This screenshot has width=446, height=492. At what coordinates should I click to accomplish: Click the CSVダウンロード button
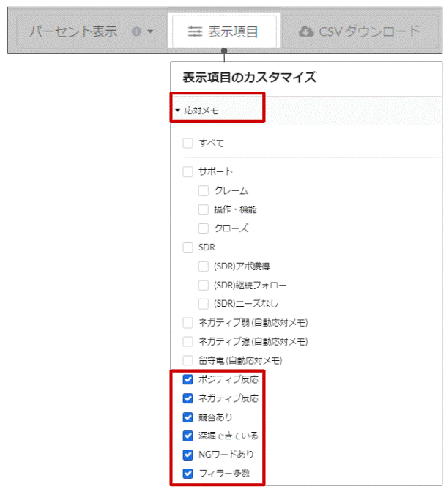pyautogui.click(x=360, y=31)
